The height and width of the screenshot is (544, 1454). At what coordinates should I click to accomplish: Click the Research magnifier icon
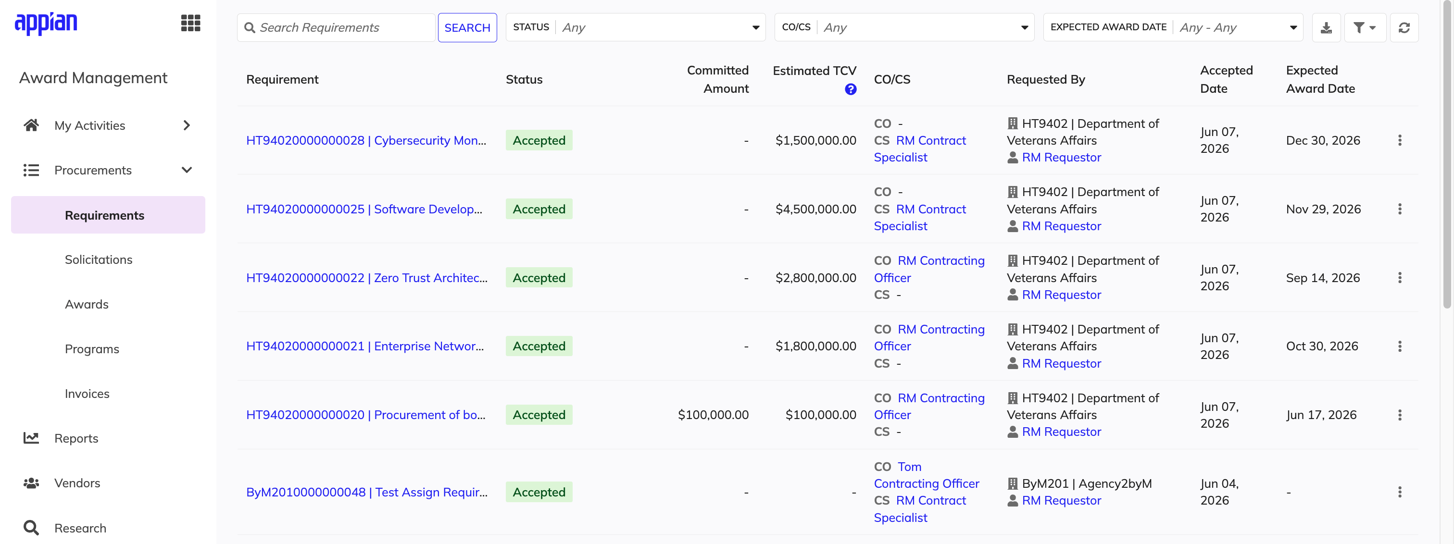coord(31,528)
